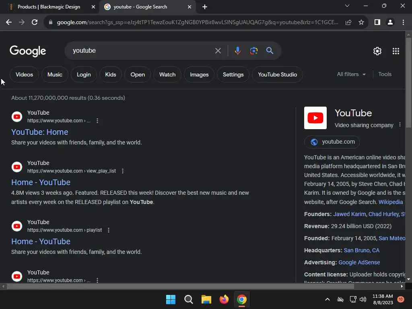The image size is (412, 309).
Task: Share this page icon in address bar
Action: pos(348,23)
